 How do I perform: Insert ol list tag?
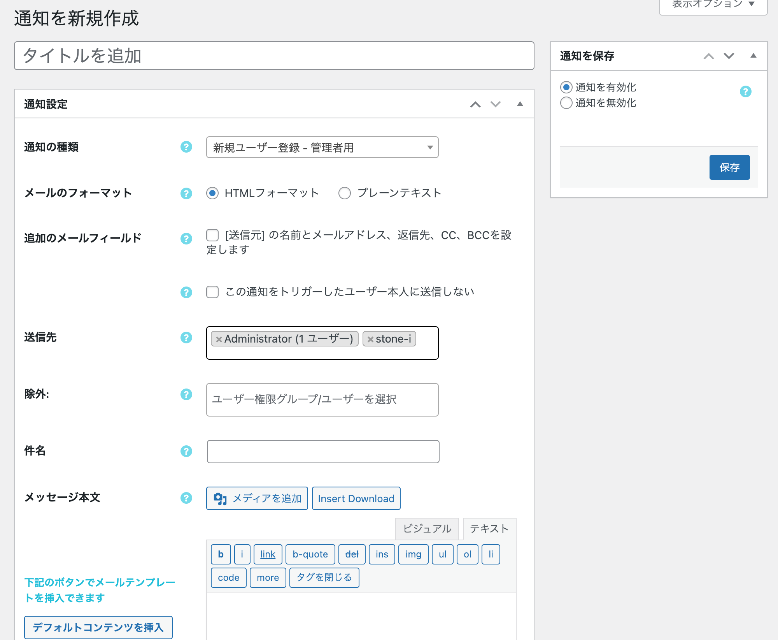point(467,554)
